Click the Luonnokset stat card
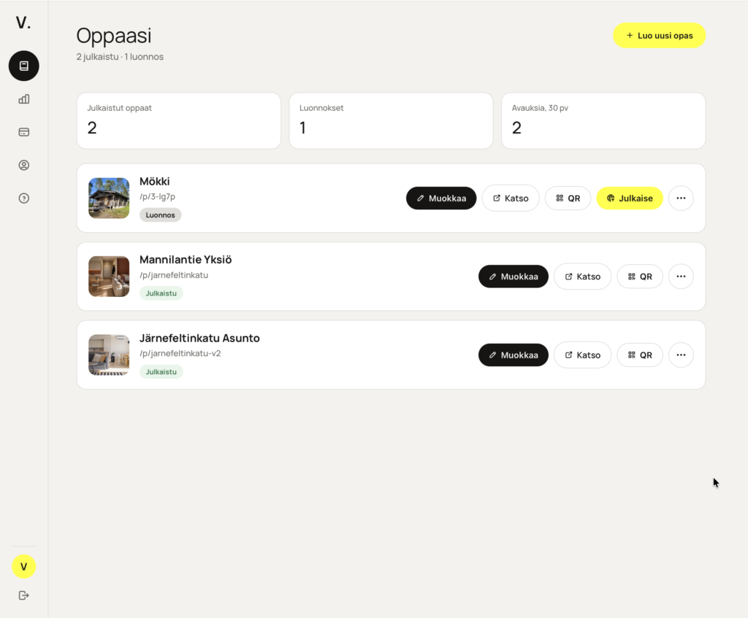Viewport: 748px width, 618px height. pyautogui.click(x=392, y=120)
